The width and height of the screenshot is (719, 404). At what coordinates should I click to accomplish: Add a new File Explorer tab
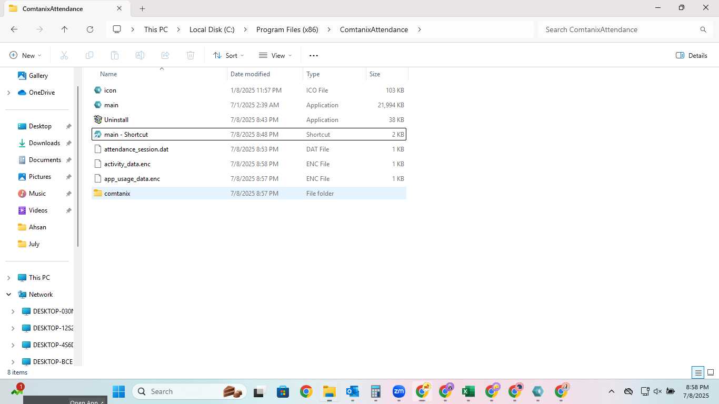click(142, 8)
